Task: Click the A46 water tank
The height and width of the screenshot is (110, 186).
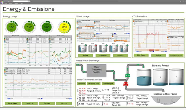Action: 93,48
